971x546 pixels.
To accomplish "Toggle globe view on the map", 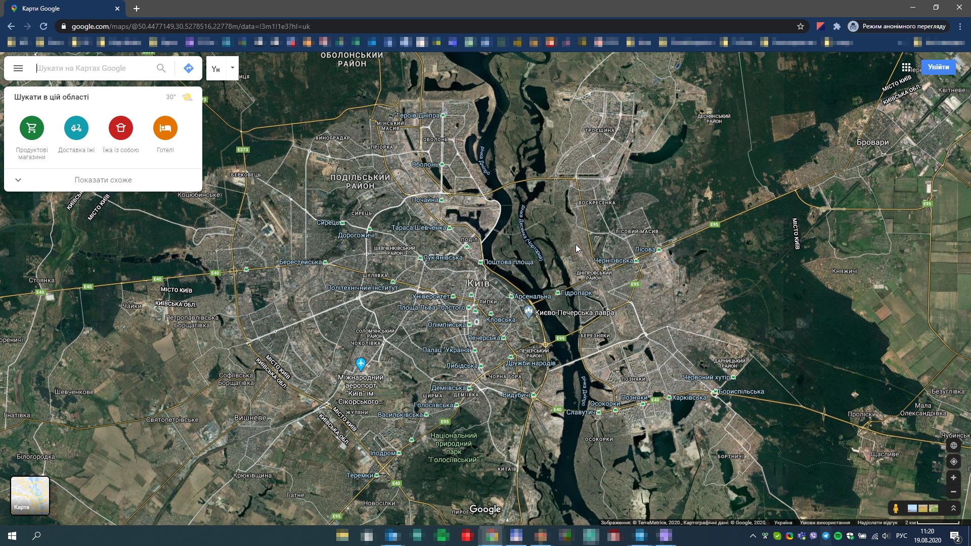I will click(953, 445).
